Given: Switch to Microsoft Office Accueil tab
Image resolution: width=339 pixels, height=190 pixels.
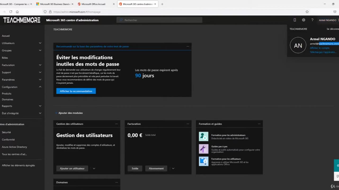Looking at the screenshot, I should pyautogui.click(x=96, y=4).
